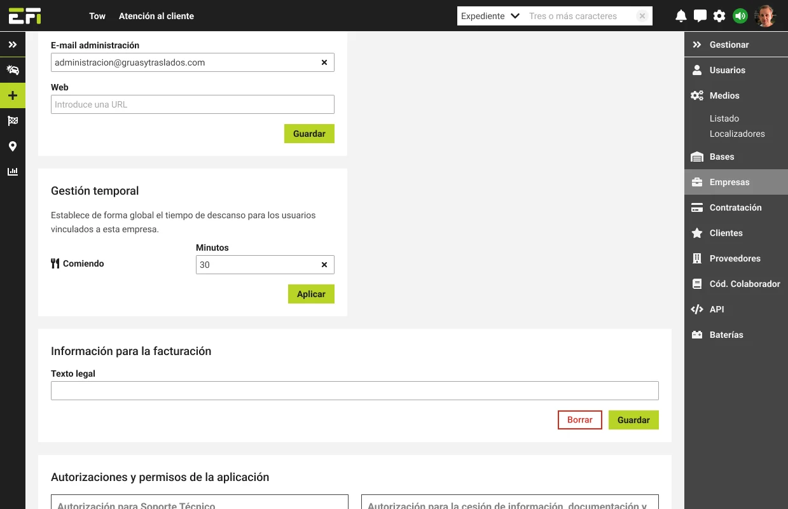
Task: Open Atención al cliente menu
Action: click(x=156, y=16)
